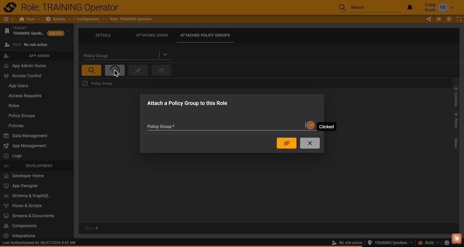This screenshot has width=464, height=247.
Task: Open the Columns side panel
Action: pos(456,97)
